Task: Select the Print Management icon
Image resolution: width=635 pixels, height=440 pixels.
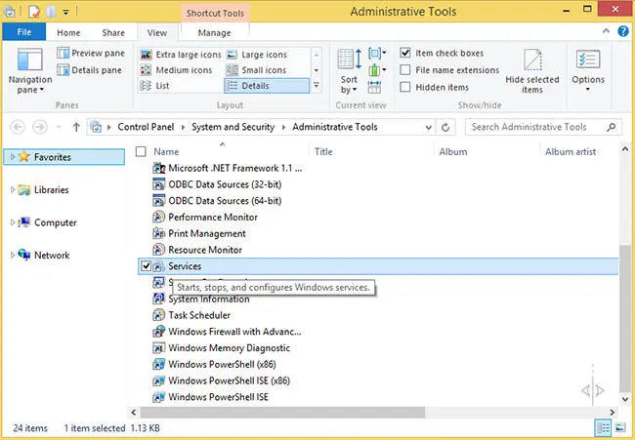Action: 158,233
